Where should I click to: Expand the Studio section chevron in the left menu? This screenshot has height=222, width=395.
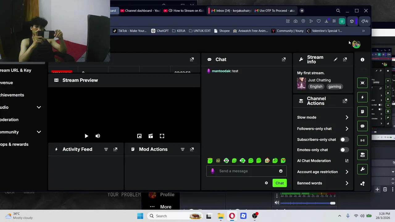[x=39, y=107]
